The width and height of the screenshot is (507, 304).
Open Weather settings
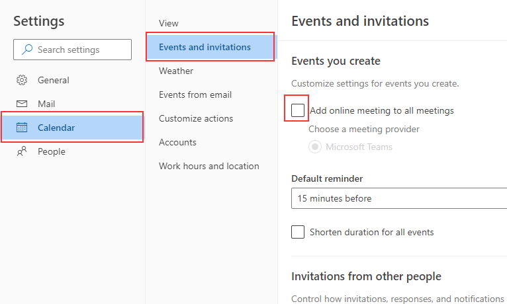[x=176, y=71]
